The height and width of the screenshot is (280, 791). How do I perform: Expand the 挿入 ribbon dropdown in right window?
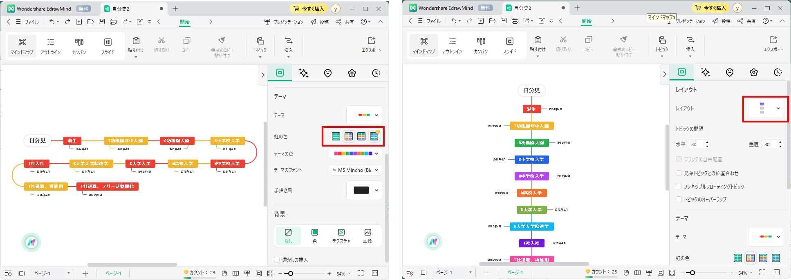(x=690, y=56)
